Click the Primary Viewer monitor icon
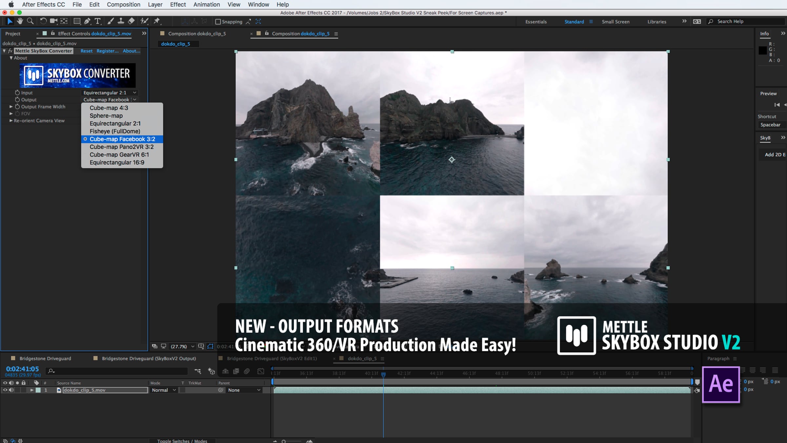787x443 pixels. [x=163, y=346]
